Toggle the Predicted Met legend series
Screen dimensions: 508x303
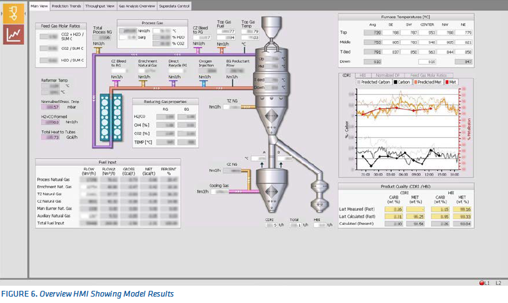427,83
